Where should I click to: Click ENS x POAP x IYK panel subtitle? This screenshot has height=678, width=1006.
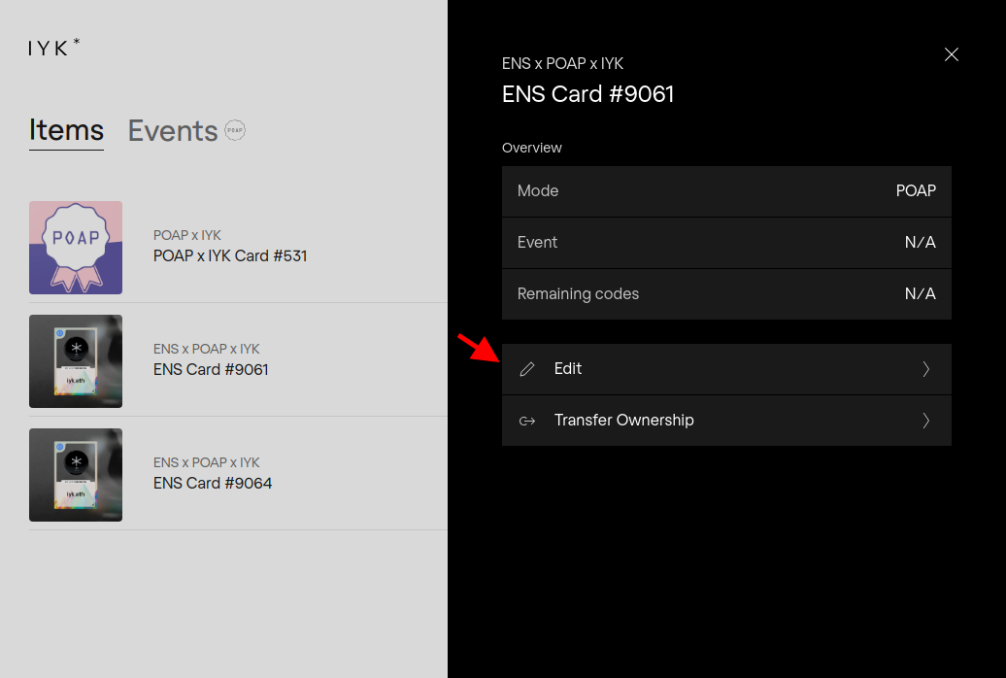tap(562, 63)
